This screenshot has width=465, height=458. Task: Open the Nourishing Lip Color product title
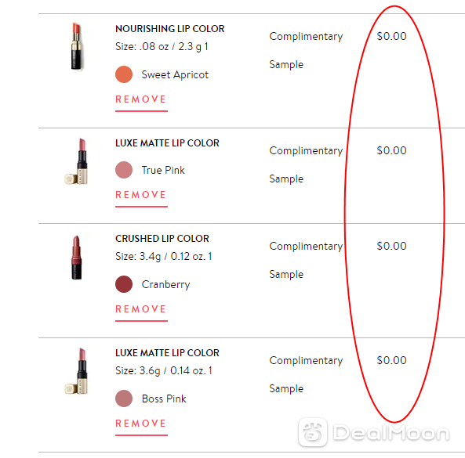[x=169, y=29]
